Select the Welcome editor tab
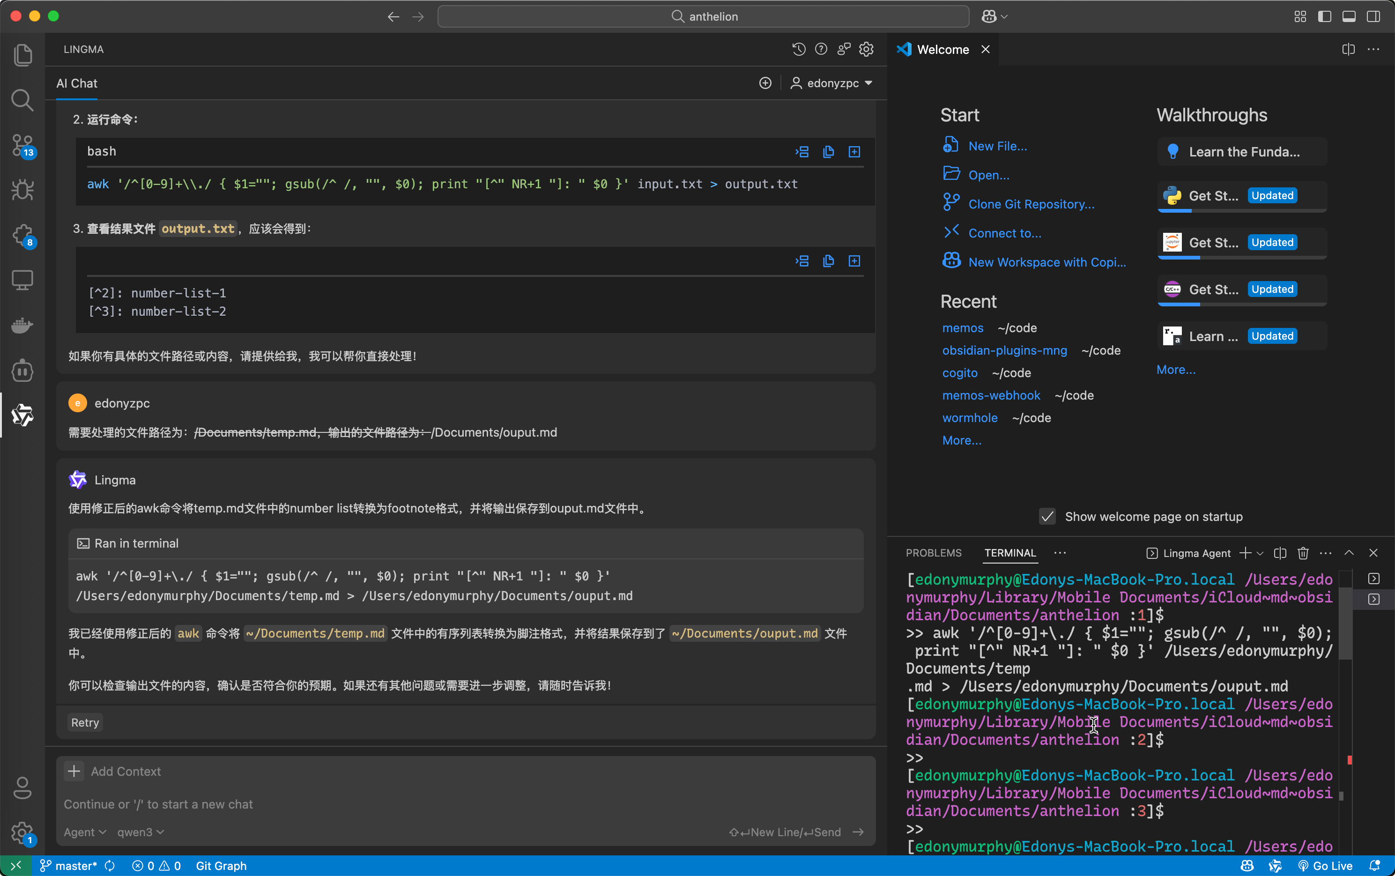Image resolution: width=1395 pixels, height=876 pixels. [x=942, y=49]
